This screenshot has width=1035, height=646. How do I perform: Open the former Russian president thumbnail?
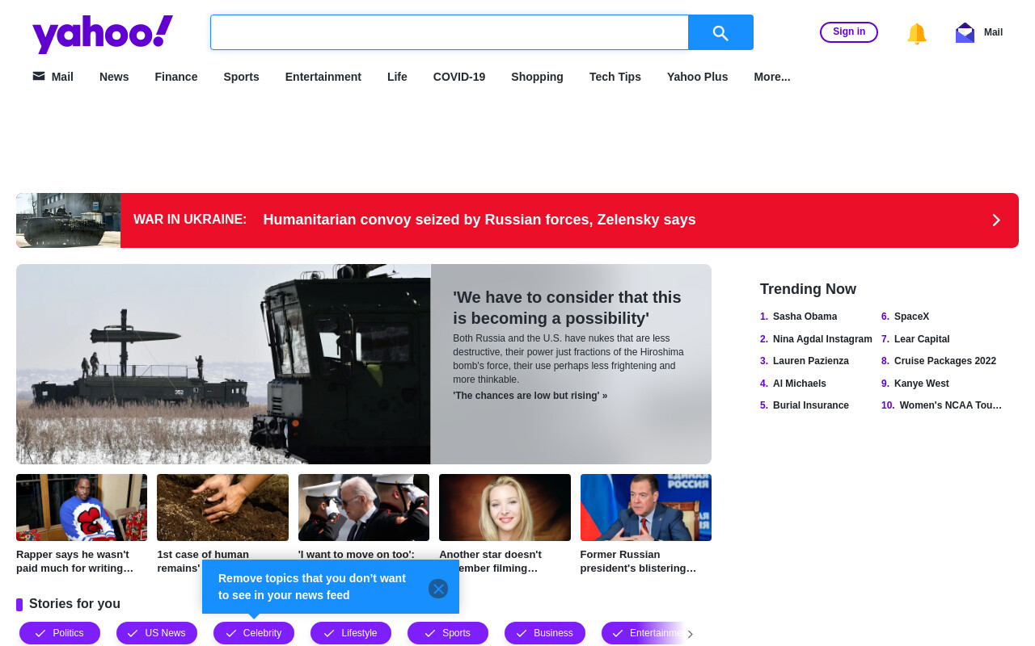click(646, 507)
